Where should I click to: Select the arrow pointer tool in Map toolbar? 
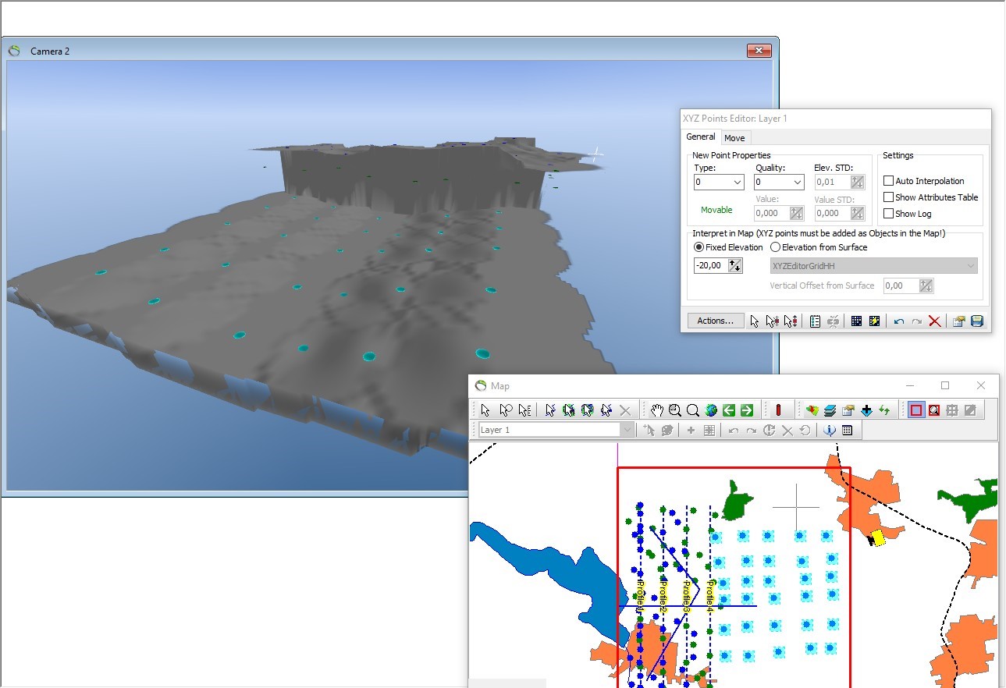485,410
